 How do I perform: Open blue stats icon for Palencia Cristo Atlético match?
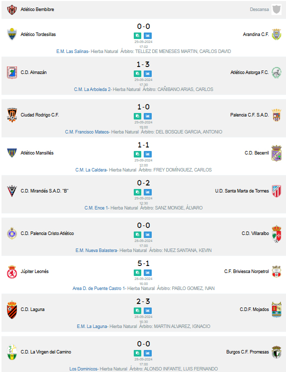pos(148,234)
